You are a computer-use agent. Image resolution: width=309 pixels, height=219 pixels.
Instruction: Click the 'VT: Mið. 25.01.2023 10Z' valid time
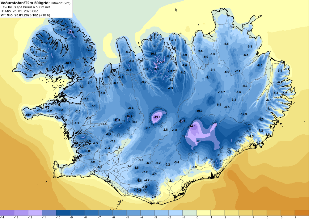[19, 15]
